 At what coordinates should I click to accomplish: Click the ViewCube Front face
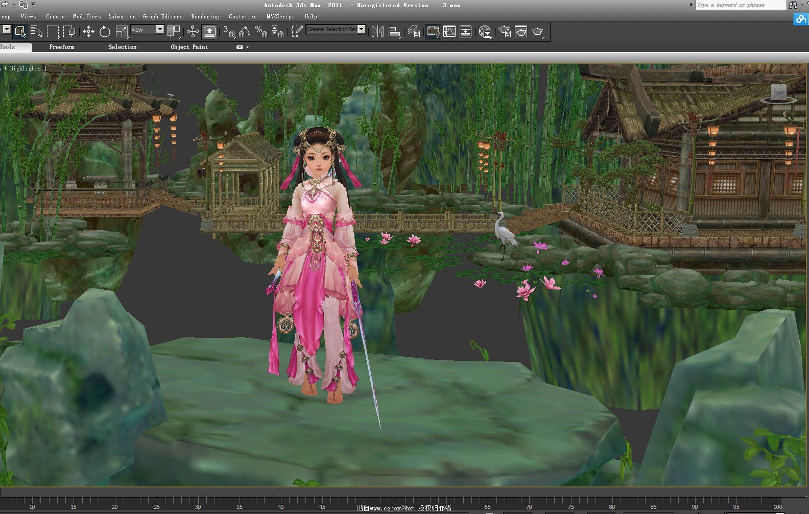point(778,92)
